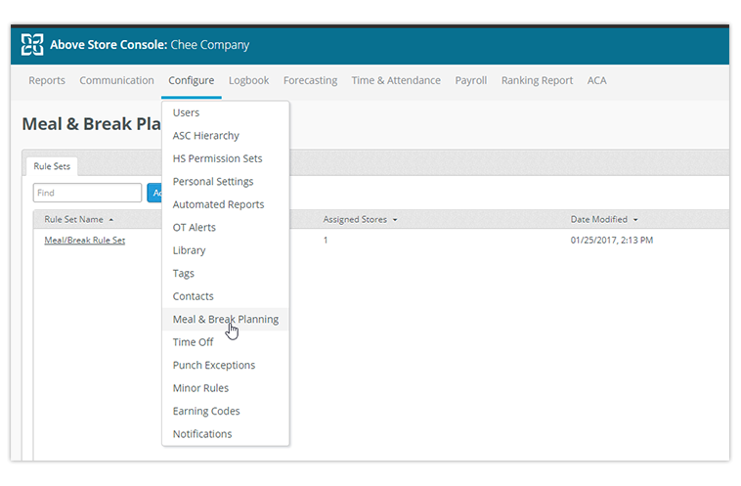Click the Above Store Console logo icon

click(32, 45)
